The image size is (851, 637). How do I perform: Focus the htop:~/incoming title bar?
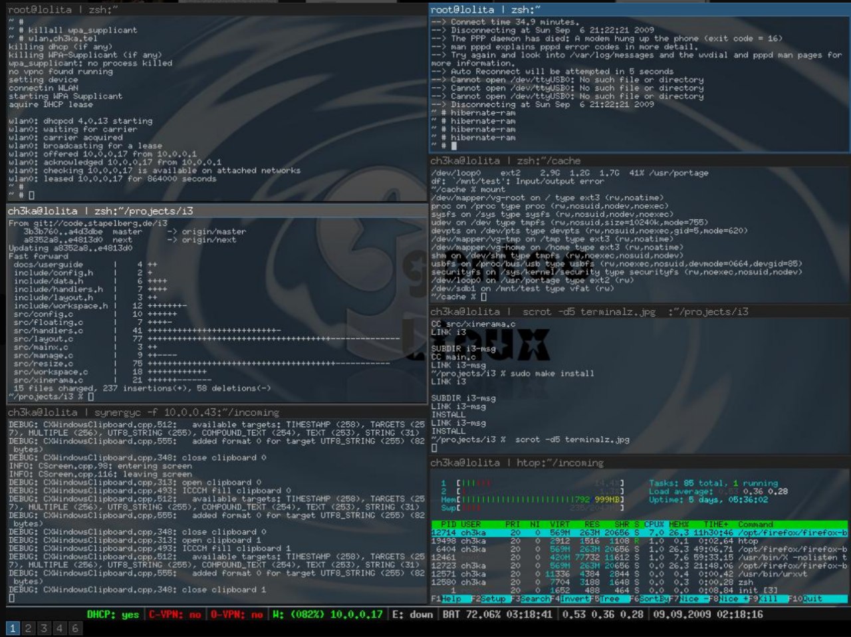tap(639, 463)
